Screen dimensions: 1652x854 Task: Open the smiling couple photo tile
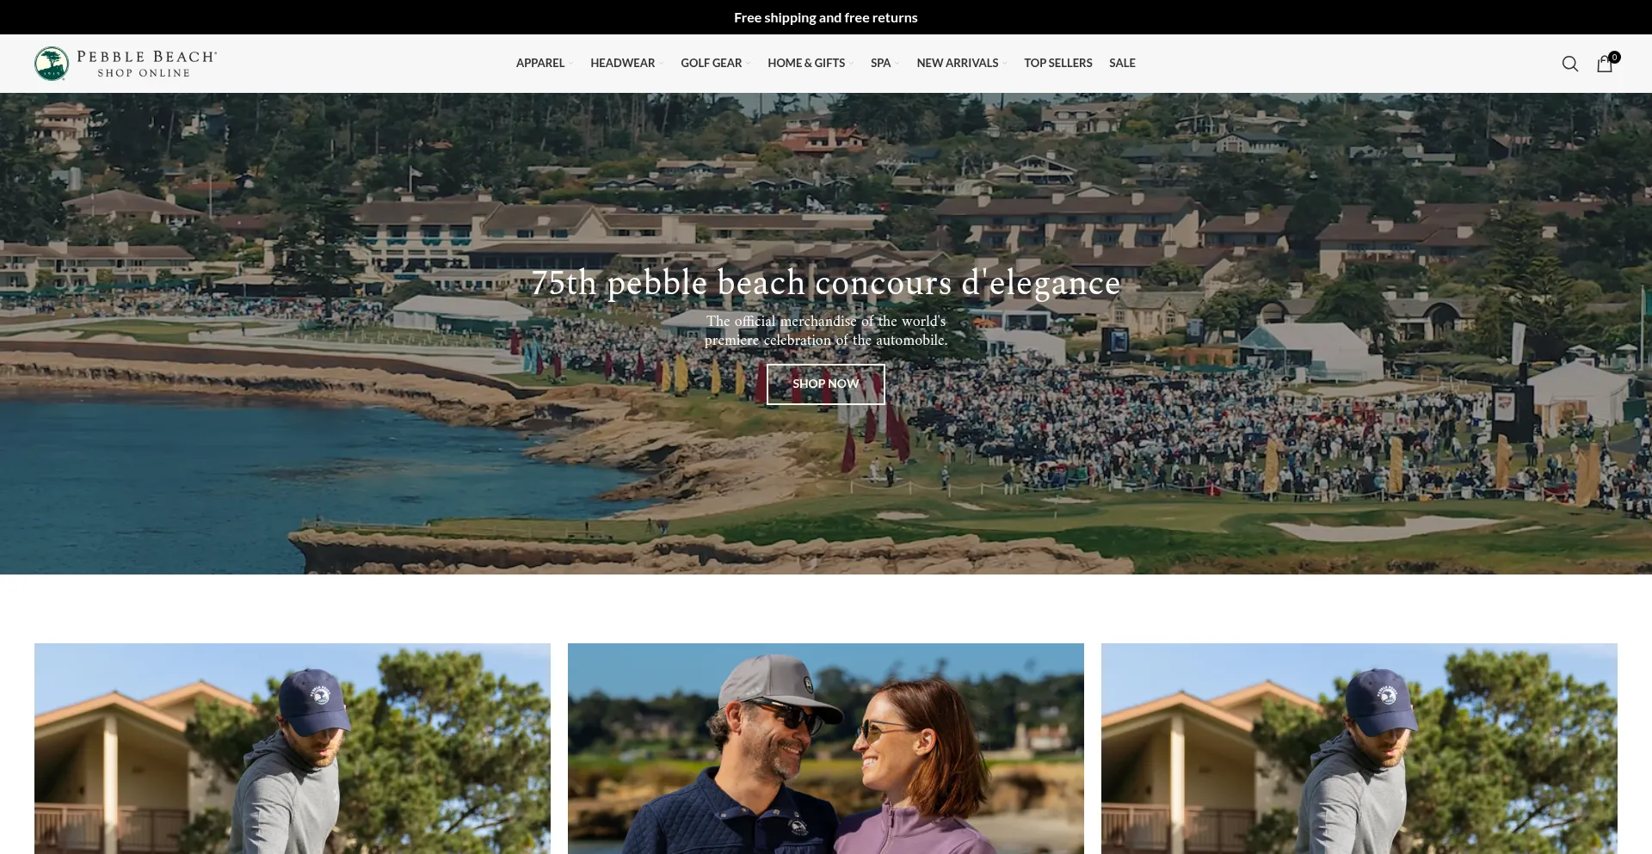(x=826, y=748)
